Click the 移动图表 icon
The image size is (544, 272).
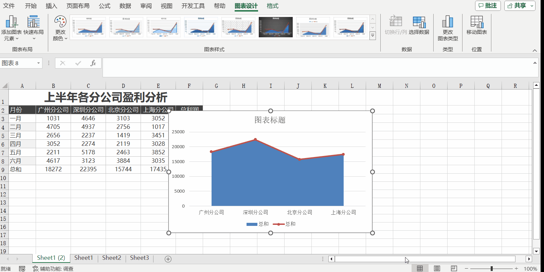tap(476, 22)
